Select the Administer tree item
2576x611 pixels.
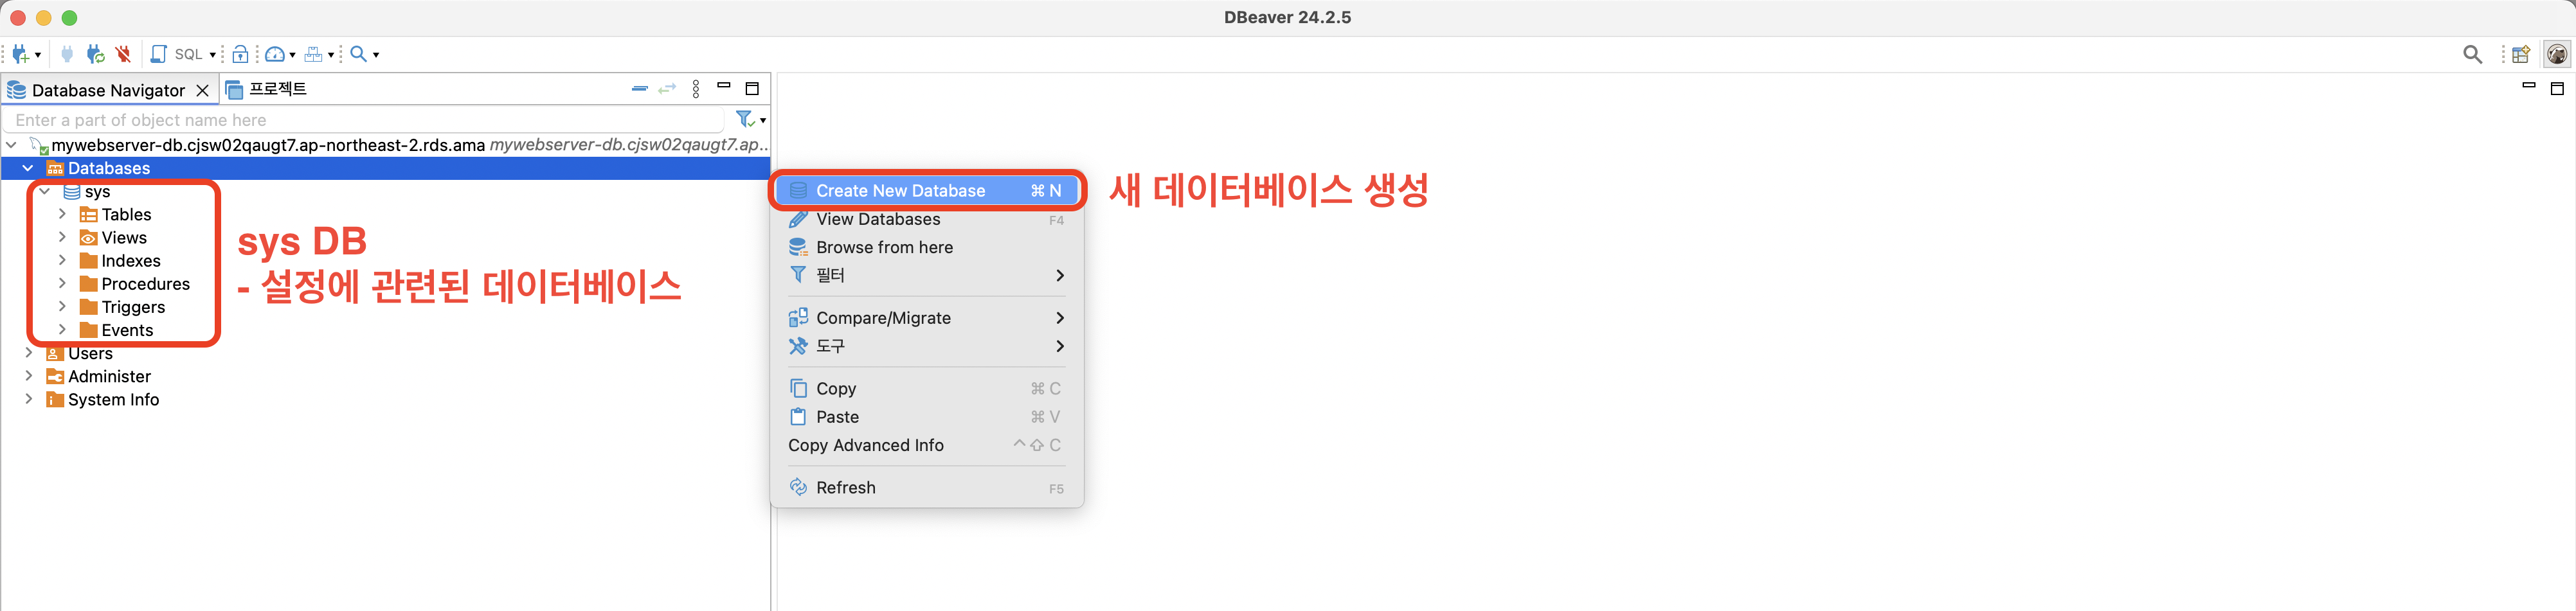point(99,376)
